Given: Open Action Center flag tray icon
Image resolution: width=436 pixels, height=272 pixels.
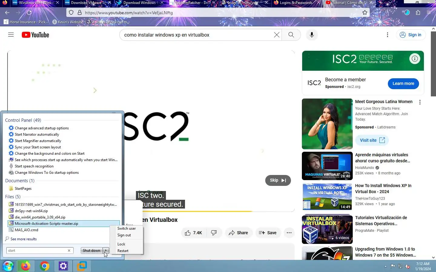Looking at the screenshot, I should click(x=393, y=266).
